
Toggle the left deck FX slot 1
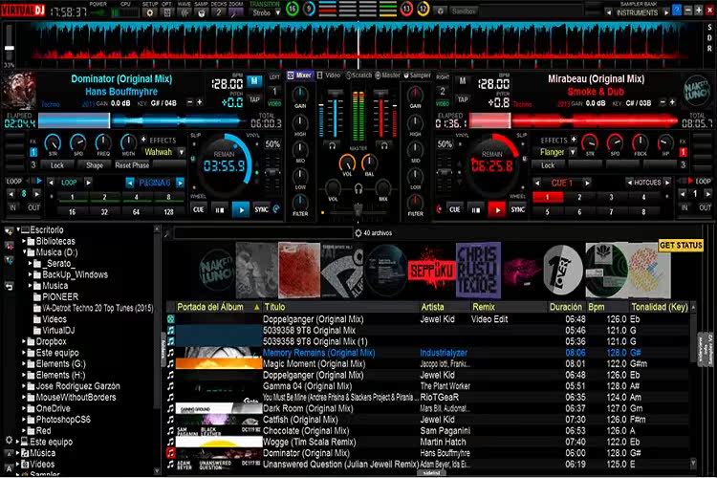coord(33,152)
